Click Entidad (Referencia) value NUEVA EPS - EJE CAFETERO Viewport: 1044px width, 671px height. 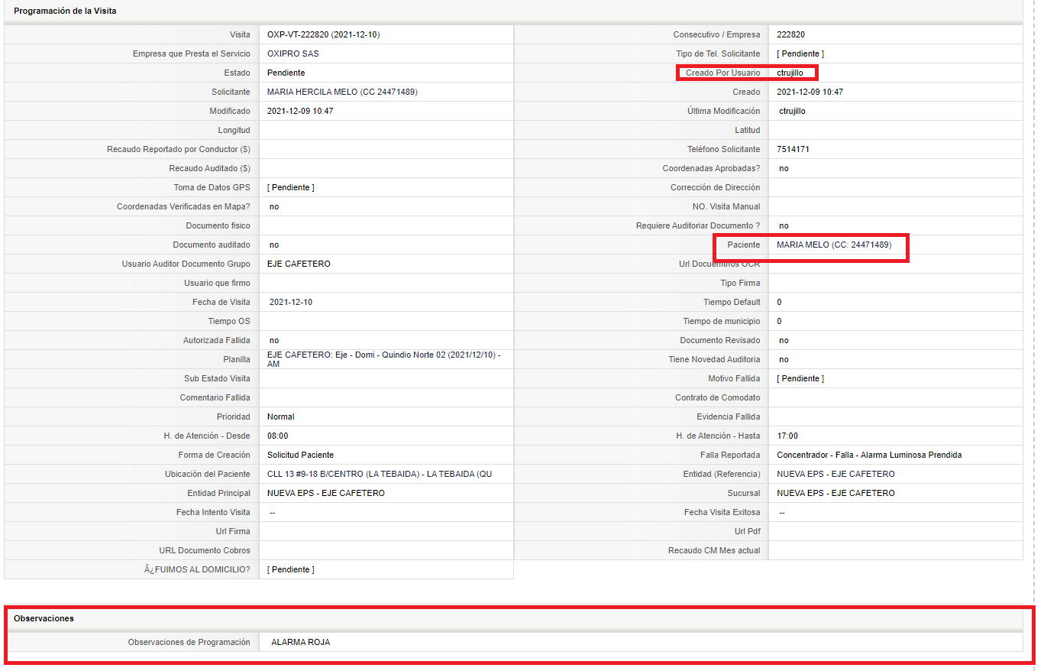tap(836, 474)
